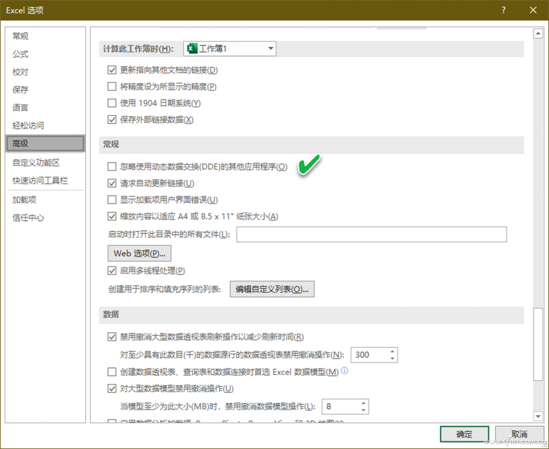Click the Excel workbook icon beside 工作簿1
Screen dimensions: 549x449
(193, 49)
